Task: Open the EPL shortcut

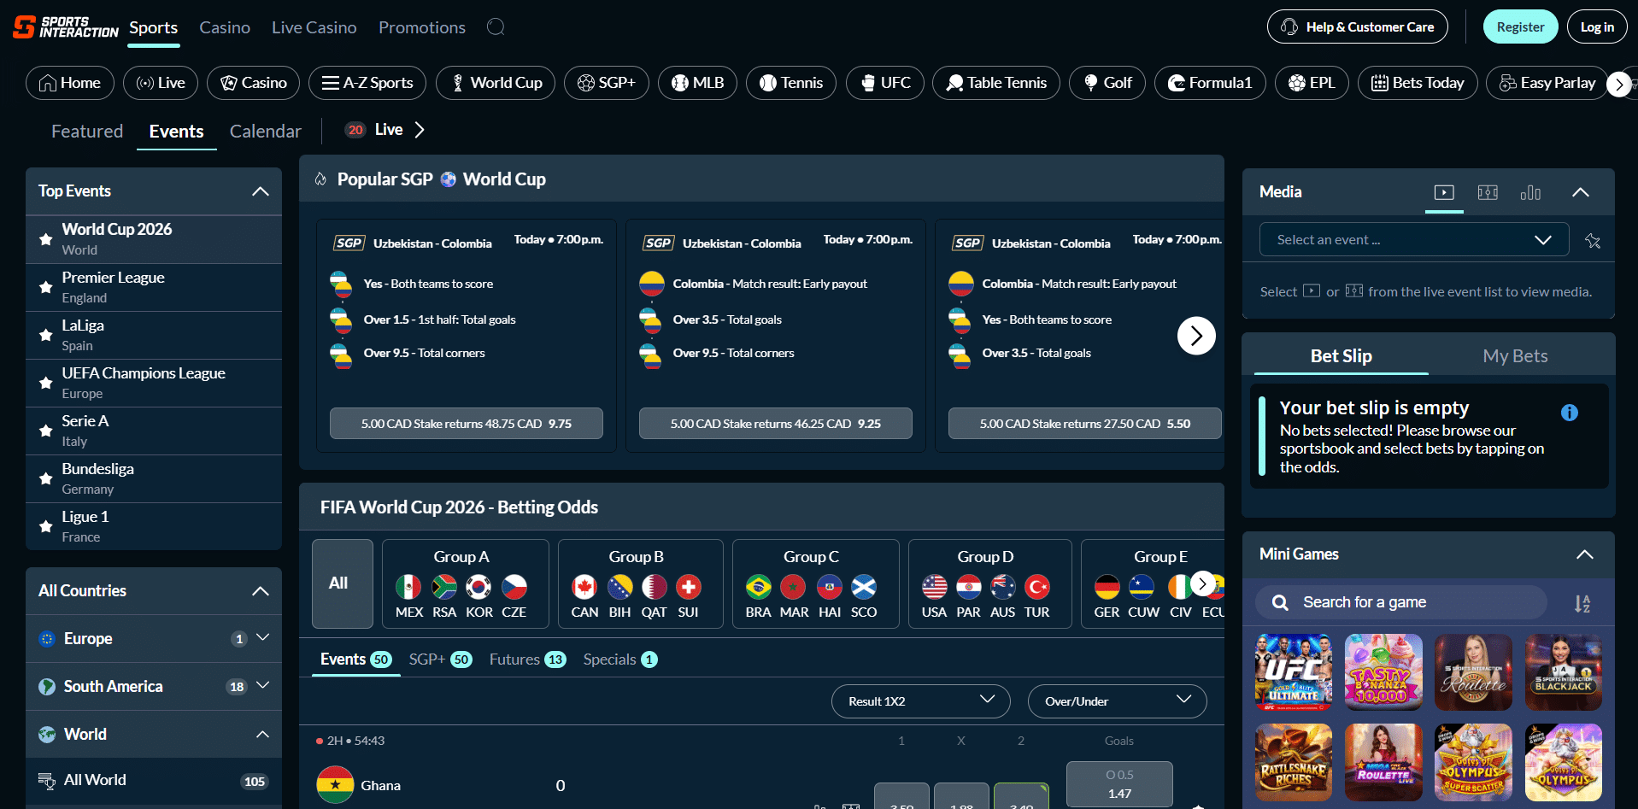Action: [1312, 83]
